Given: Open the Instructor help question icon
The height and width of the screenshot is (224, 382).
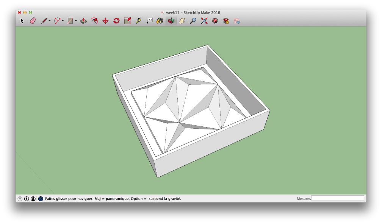Looking at the screenshot, I should tap(41, 199).
